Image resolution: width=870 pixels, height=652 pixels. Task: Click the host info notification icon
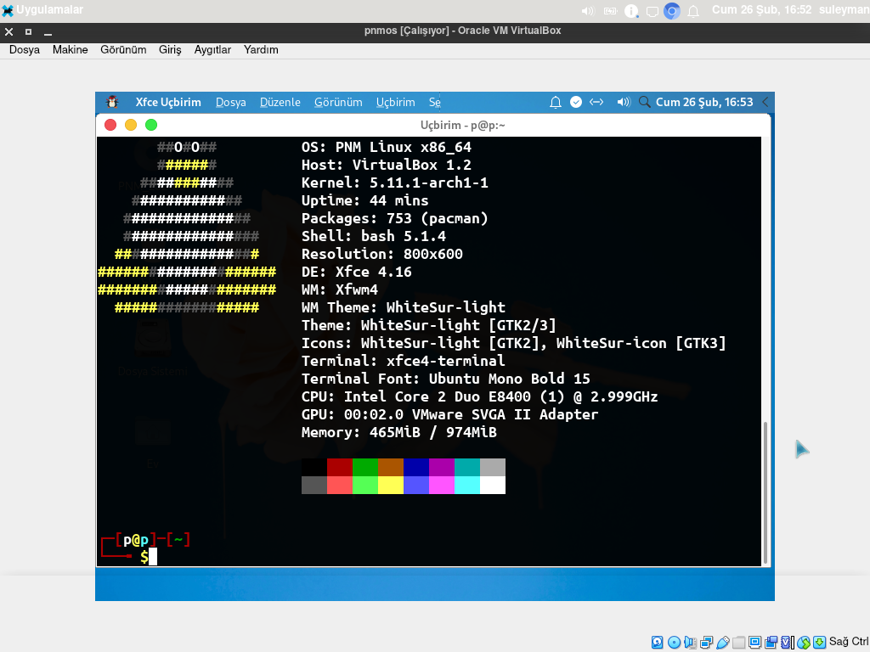click(x=631, y=10)
